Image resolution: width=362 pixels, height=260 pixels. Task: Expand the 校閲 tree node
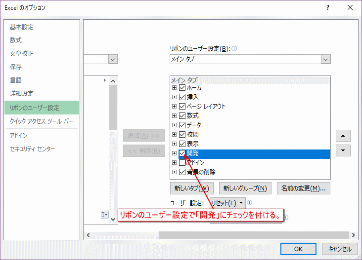(x=174, y=134)
